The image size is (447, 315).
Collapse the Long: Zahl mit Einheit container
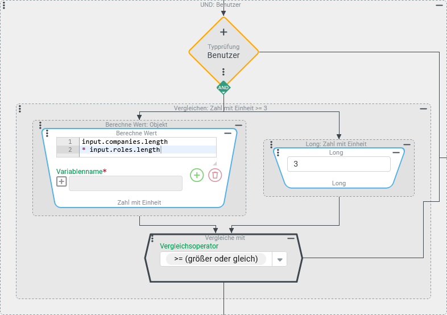point(407,144)
